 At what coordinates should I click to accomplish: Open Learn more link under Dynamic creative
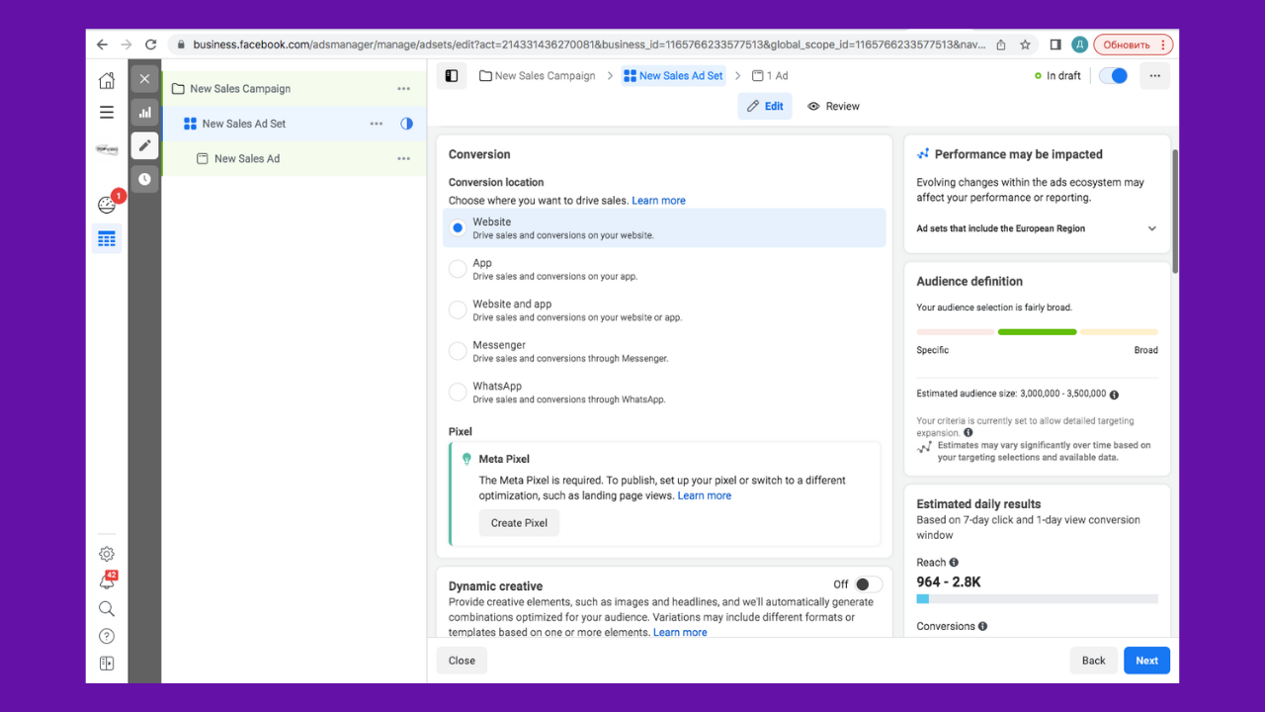pos(680,633)
